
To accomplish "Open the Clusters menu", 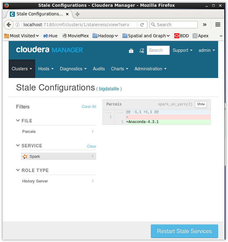I will (x=22, y=69).
